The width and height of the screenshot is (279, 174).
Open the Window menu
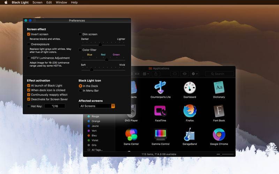(61, 2)
